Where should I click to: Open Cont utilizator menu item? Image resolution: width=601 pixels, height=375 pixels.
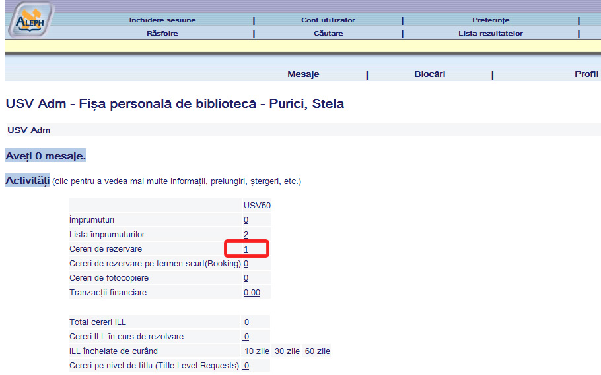[328, 20]
